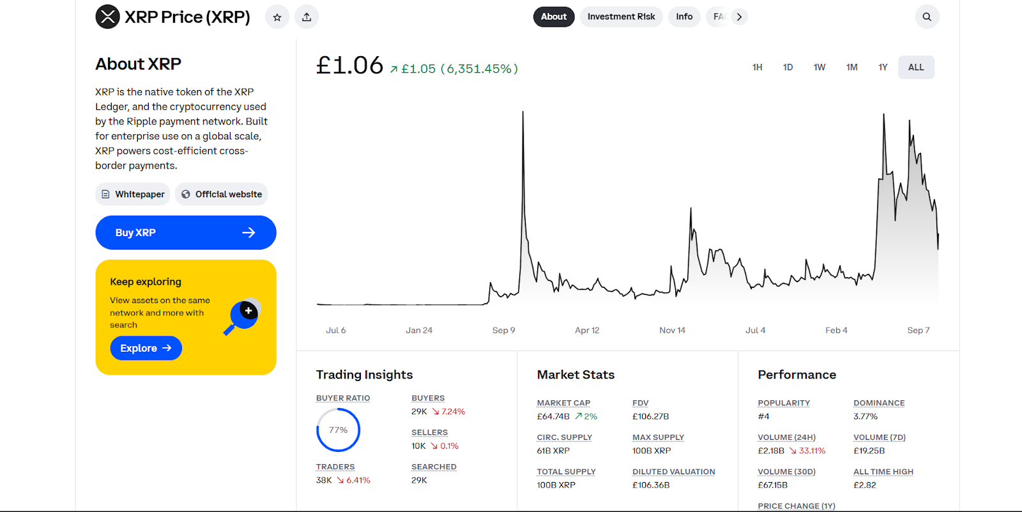Select the ALL timeframe view
Screen dimensions: 1022x512
(x=915, y=66)
